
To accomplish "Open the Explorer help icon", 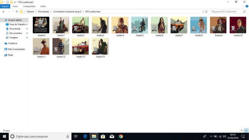I will click(x=247, y=6).
